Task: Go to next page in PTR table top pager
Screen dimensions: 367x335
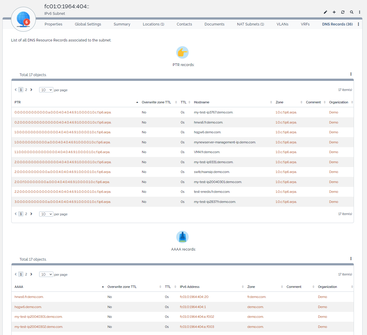Action: (x=31, y=90)
